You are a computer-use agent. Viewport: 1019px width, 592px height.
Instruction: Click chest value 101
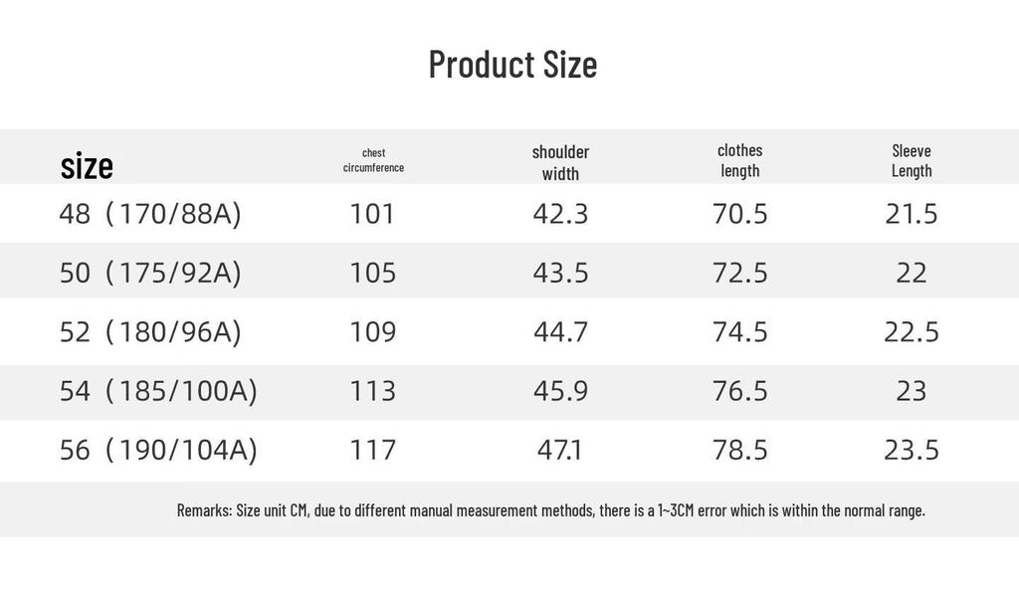click(372, 214)
